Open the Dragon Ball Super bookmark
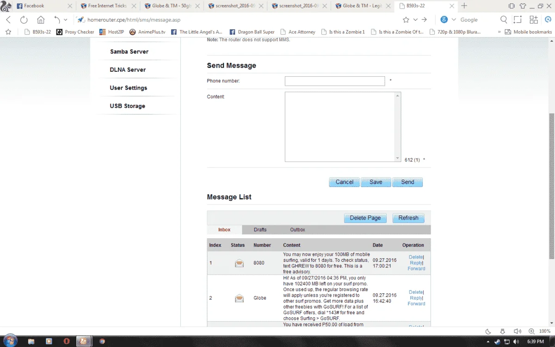The image size is (555, 347). point(252,32)
